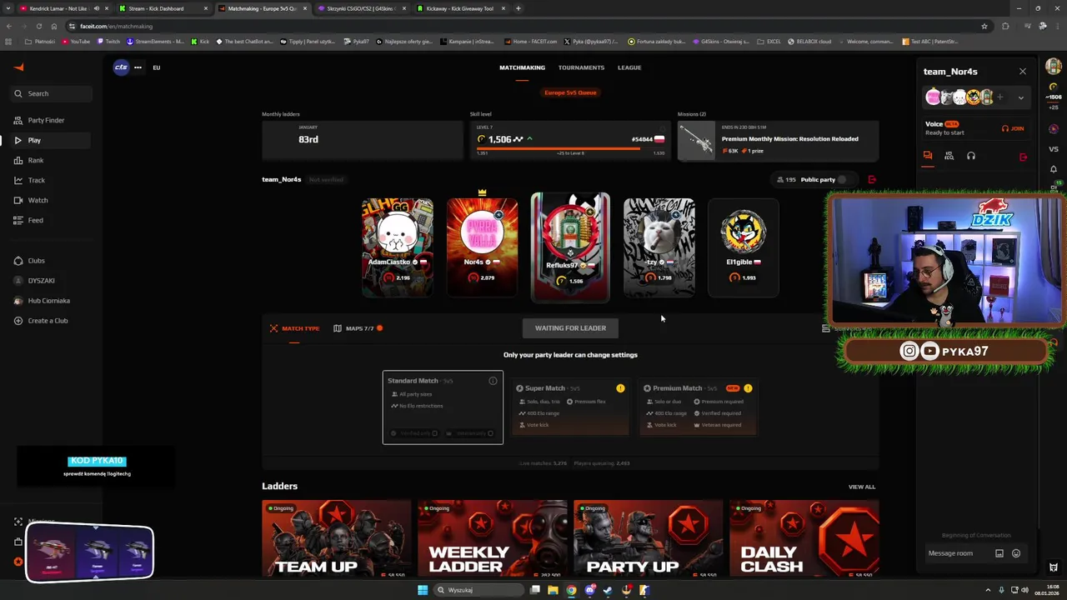Switch to the TOURNAMENTS tab

tap(581, 67)
